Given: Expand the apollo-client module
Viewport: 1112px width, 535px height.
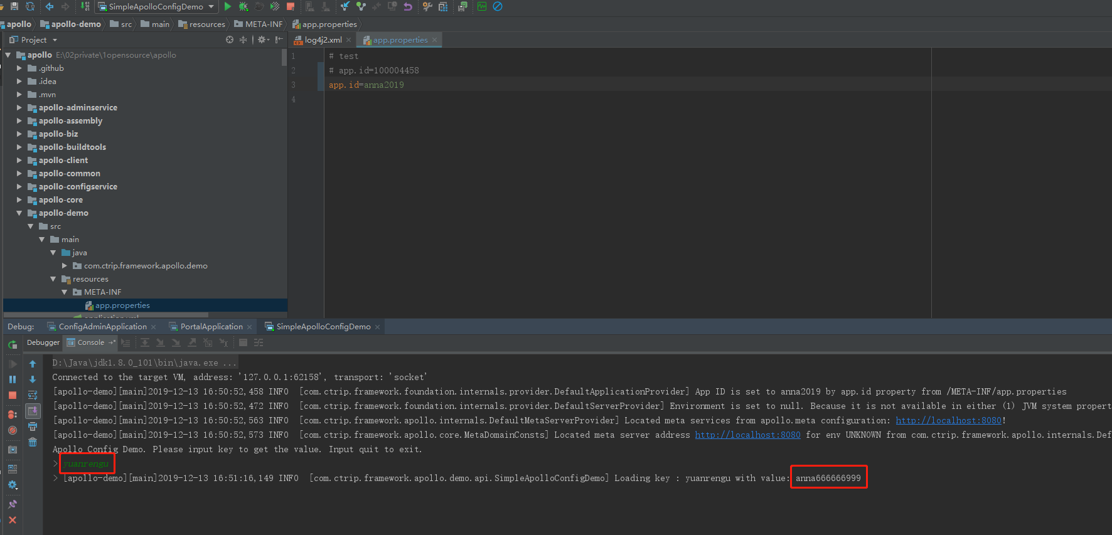Looking at the screenshot, I should point(19,161).
